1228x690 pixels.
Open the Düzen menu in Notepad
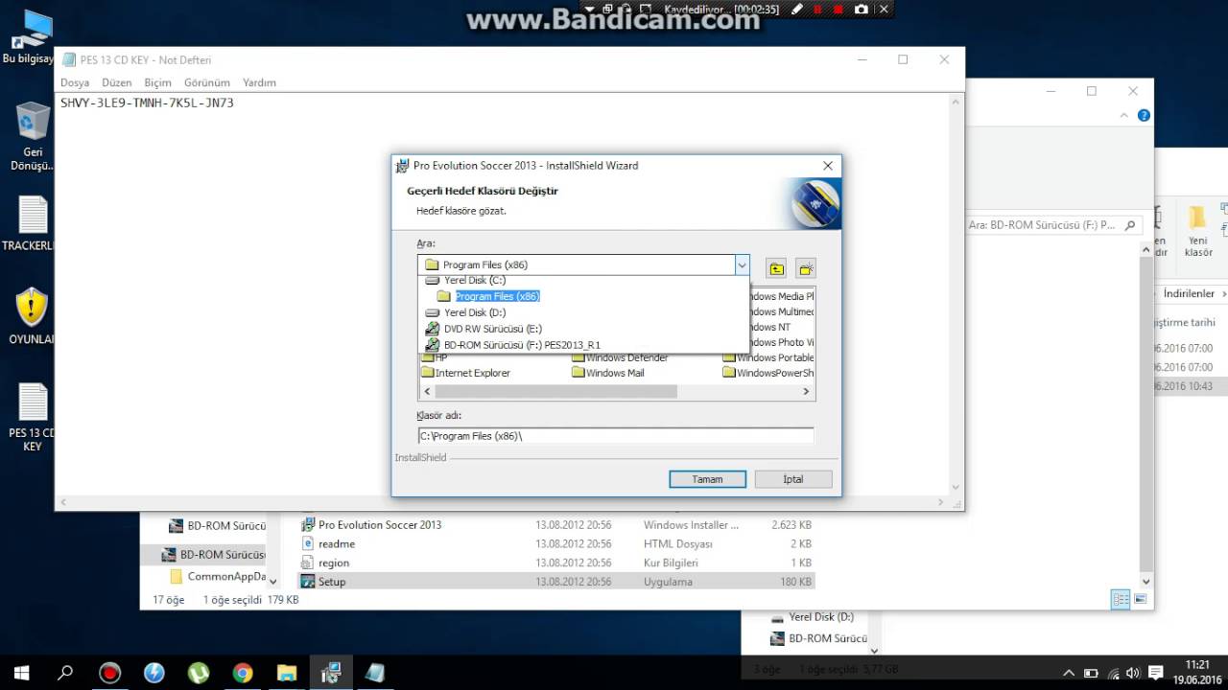117,82
